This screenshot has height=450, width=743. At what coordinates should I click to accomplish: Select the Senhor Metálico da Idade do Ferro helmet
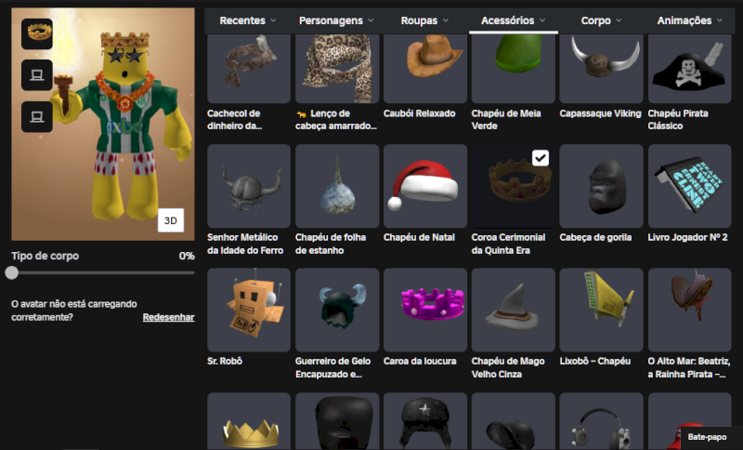[x=249, y=186]
